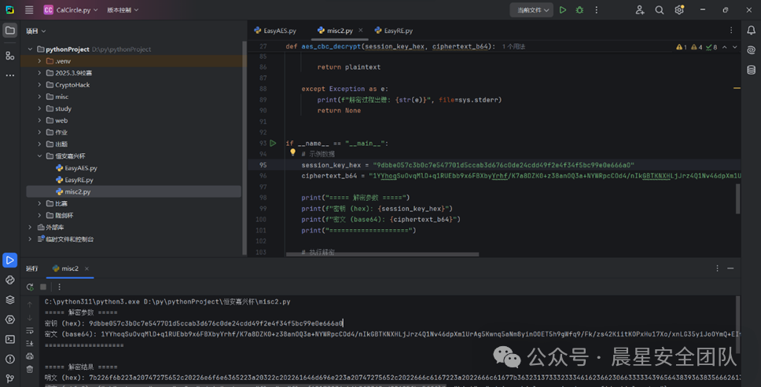Run the current file with the green play button

(x=562, y=10)
